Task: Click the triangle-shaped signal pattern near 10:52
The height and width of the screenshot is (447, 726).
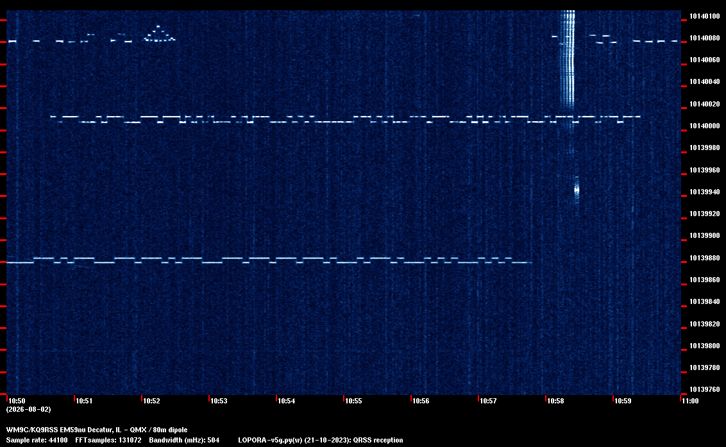Action: [x=159, y=34]
